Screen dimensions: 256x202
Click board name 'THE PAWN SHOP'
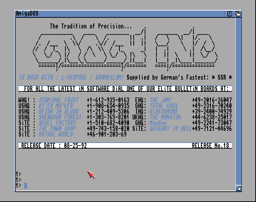(57, 128)
